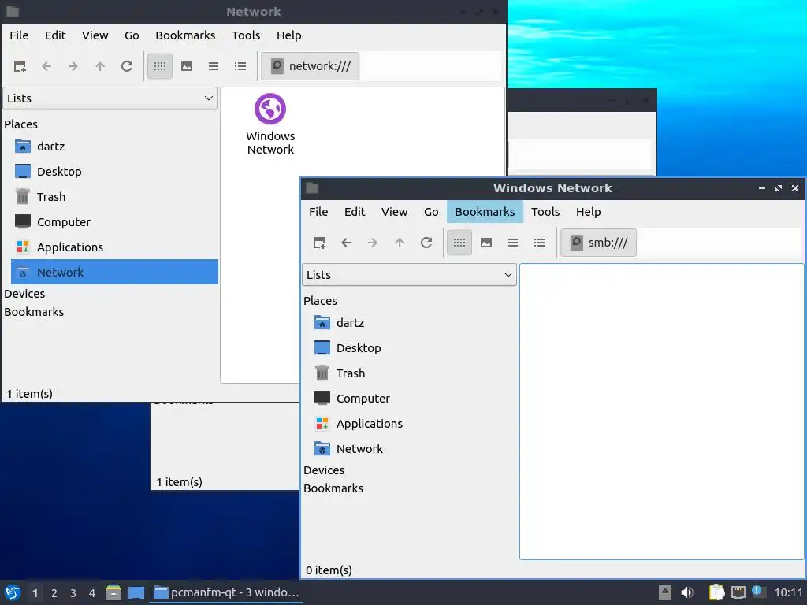This screenshot has height=605, width=807.
Task: Open new tab icon in Windows Network toolbar
Action: 319,243
